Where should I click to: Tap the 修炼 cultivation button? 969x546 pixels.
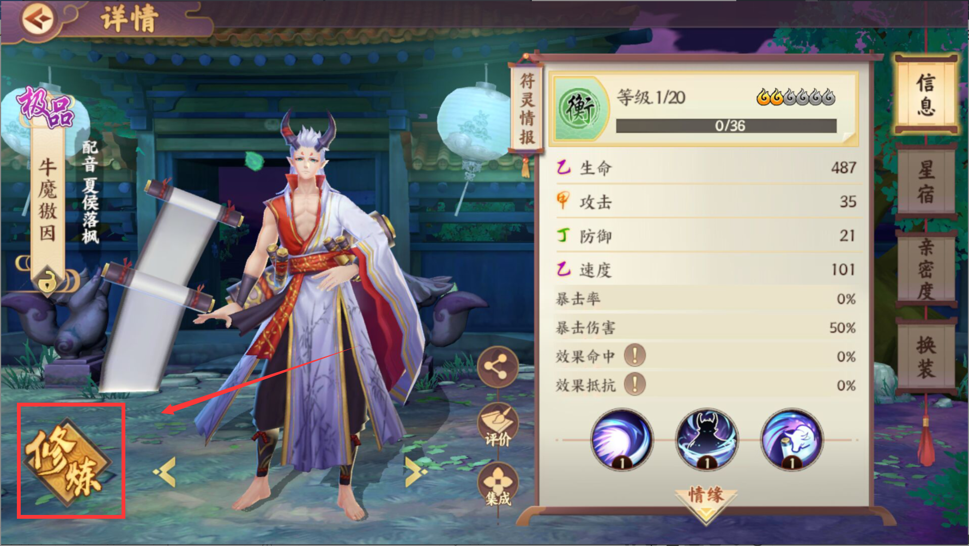click(68, 462)
